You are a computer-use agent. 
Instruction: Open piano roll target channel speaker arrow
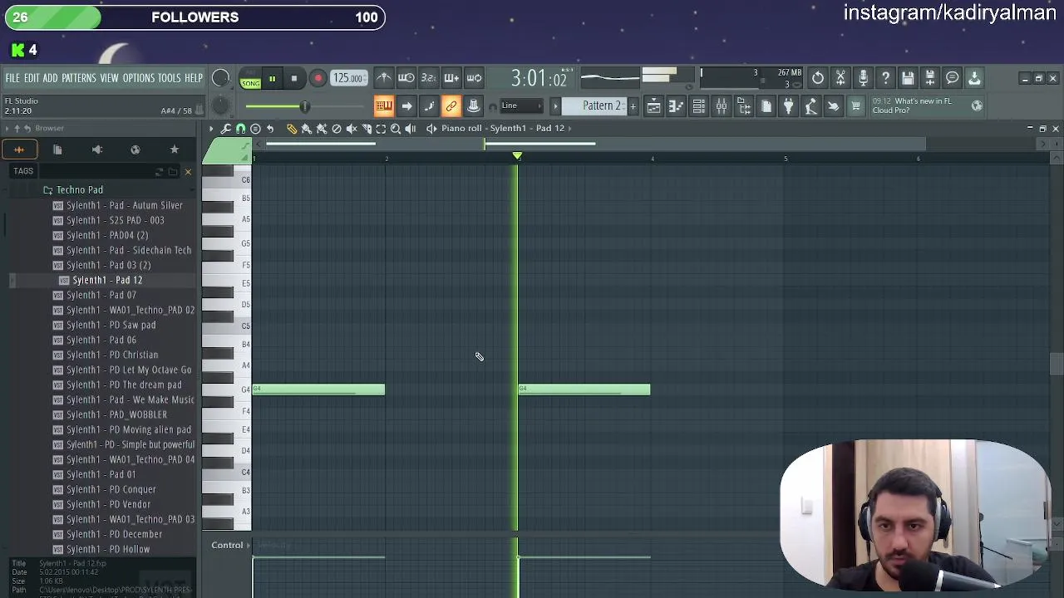pyautogui.click(x=431, y=128)
